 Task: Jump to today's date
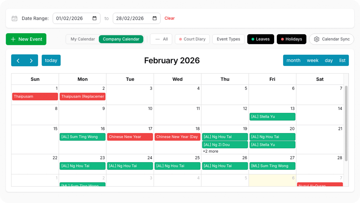[51, 60]
